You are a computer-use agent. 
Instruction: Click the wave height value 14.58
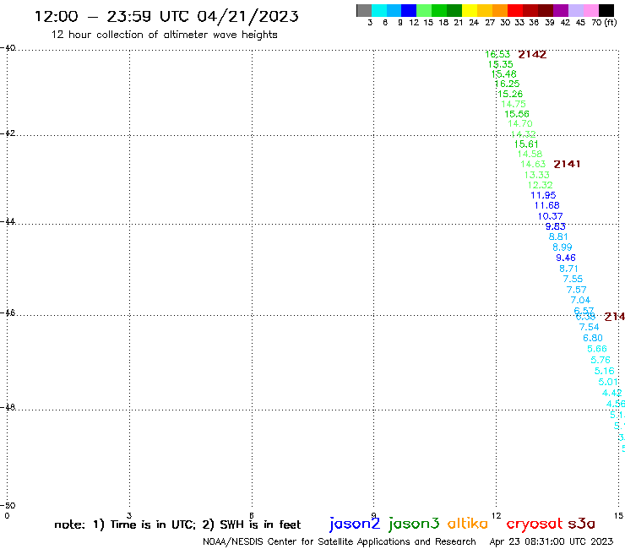pos(530,154)
